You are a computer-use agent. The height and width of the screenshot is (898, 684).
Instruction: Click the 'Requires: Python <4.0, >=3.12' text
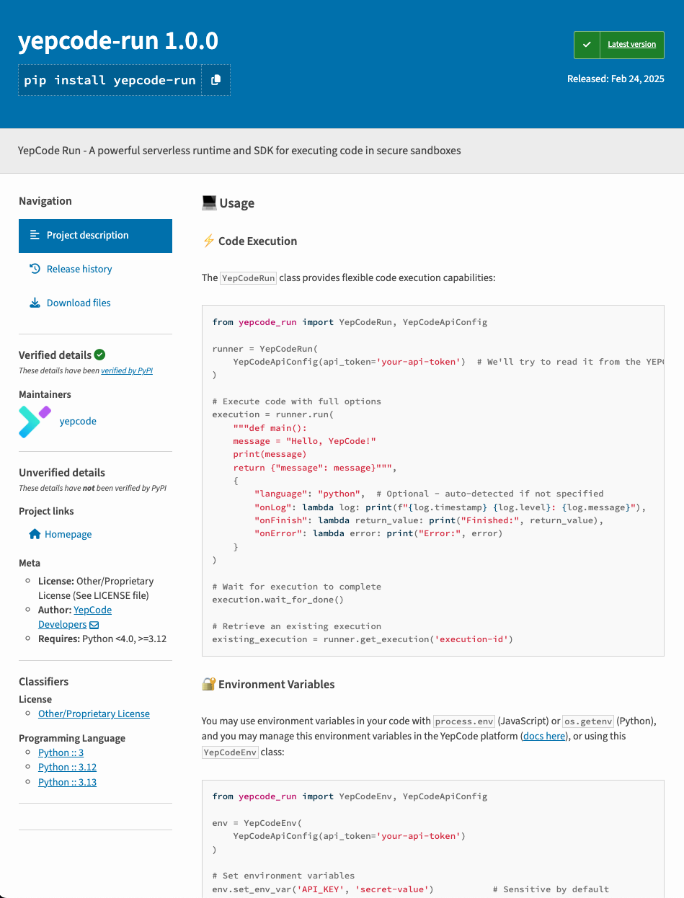click(x=102, y=639)
